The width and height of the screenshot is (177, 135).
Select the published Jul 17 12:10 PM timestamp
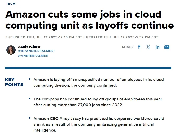click(44, 37)
